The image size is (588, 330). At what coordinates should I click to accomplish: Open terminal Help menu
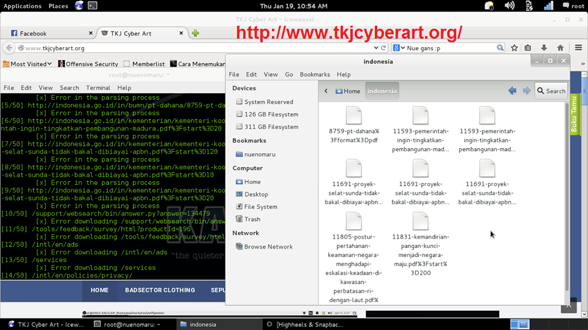pyautogui.click(x=124, y=88)
